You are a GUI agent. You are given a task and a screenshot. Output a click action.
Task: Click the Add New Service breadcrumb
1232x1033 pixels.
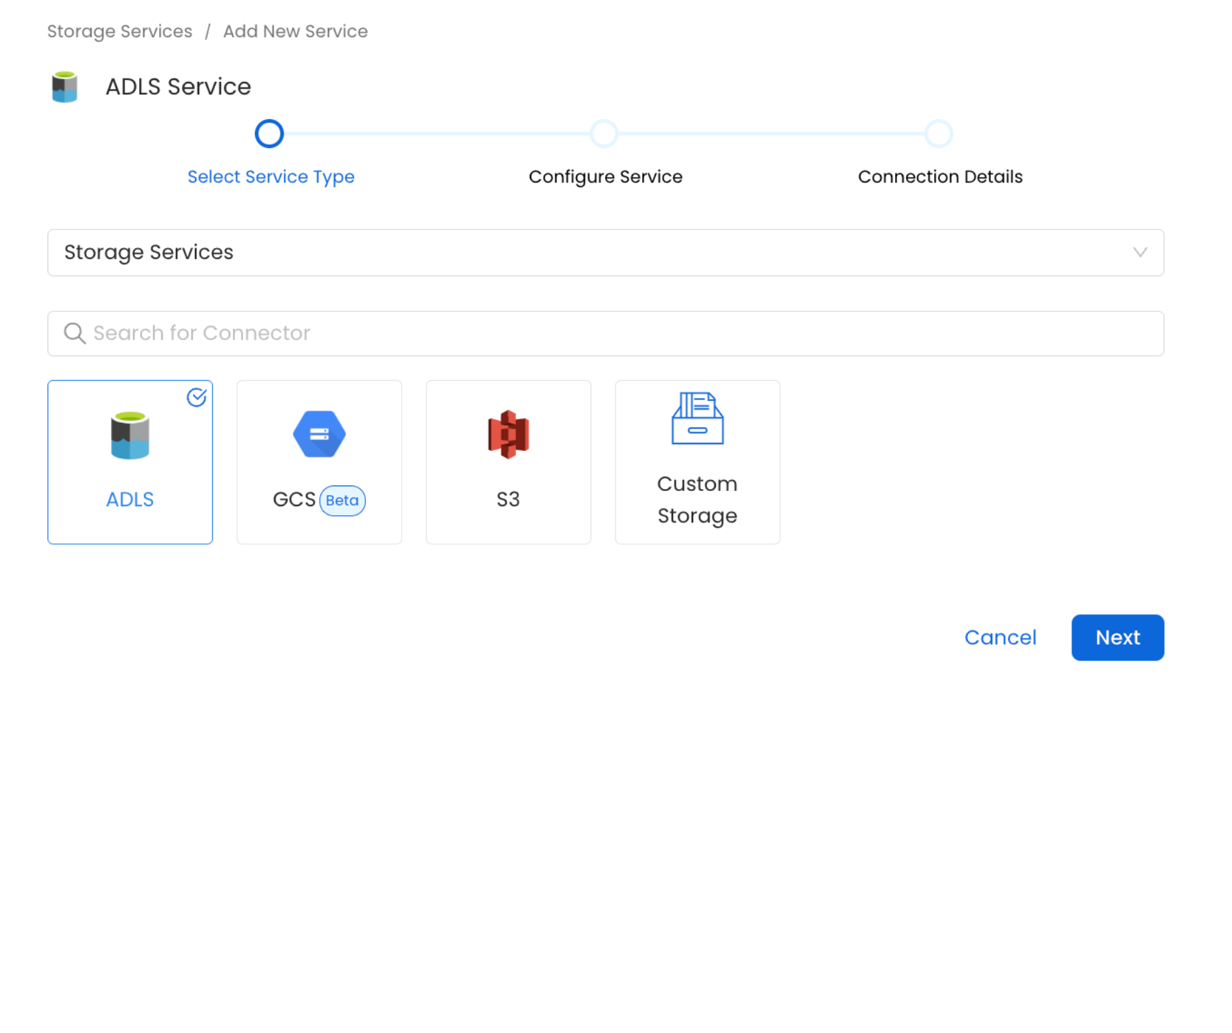coord(295,31)
